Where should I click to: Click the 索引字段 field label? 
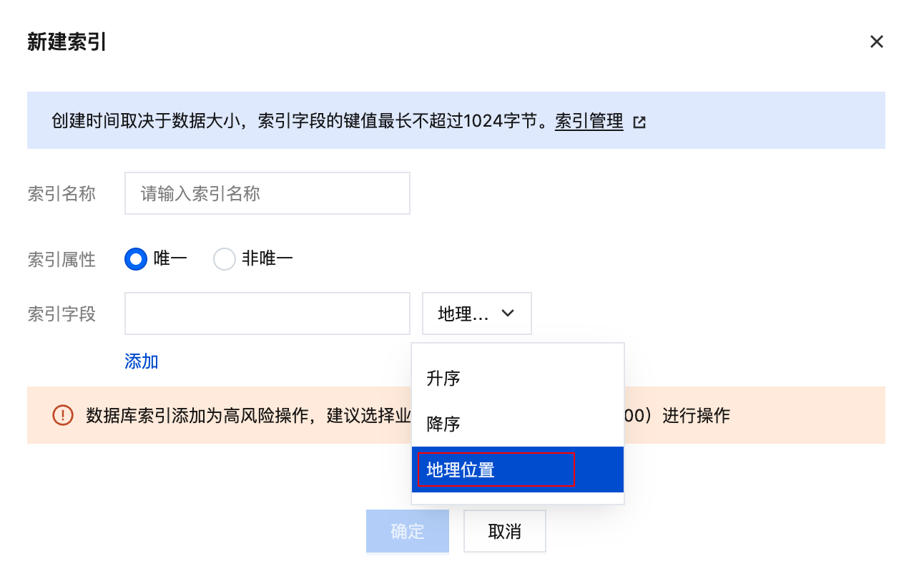(x=62, y=313)
